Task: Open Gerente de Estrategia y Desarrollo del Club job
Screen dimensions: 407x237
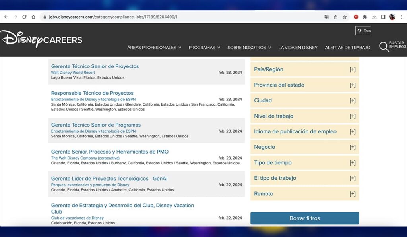Action: click(122, 208)
